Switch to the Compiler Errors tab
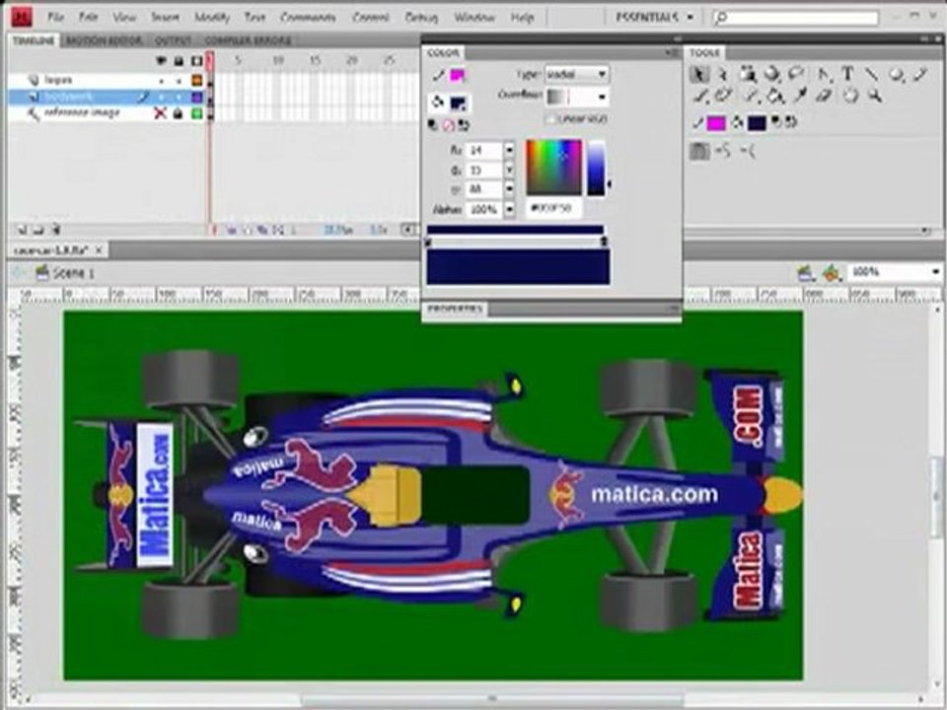 (x=247, y=40)
